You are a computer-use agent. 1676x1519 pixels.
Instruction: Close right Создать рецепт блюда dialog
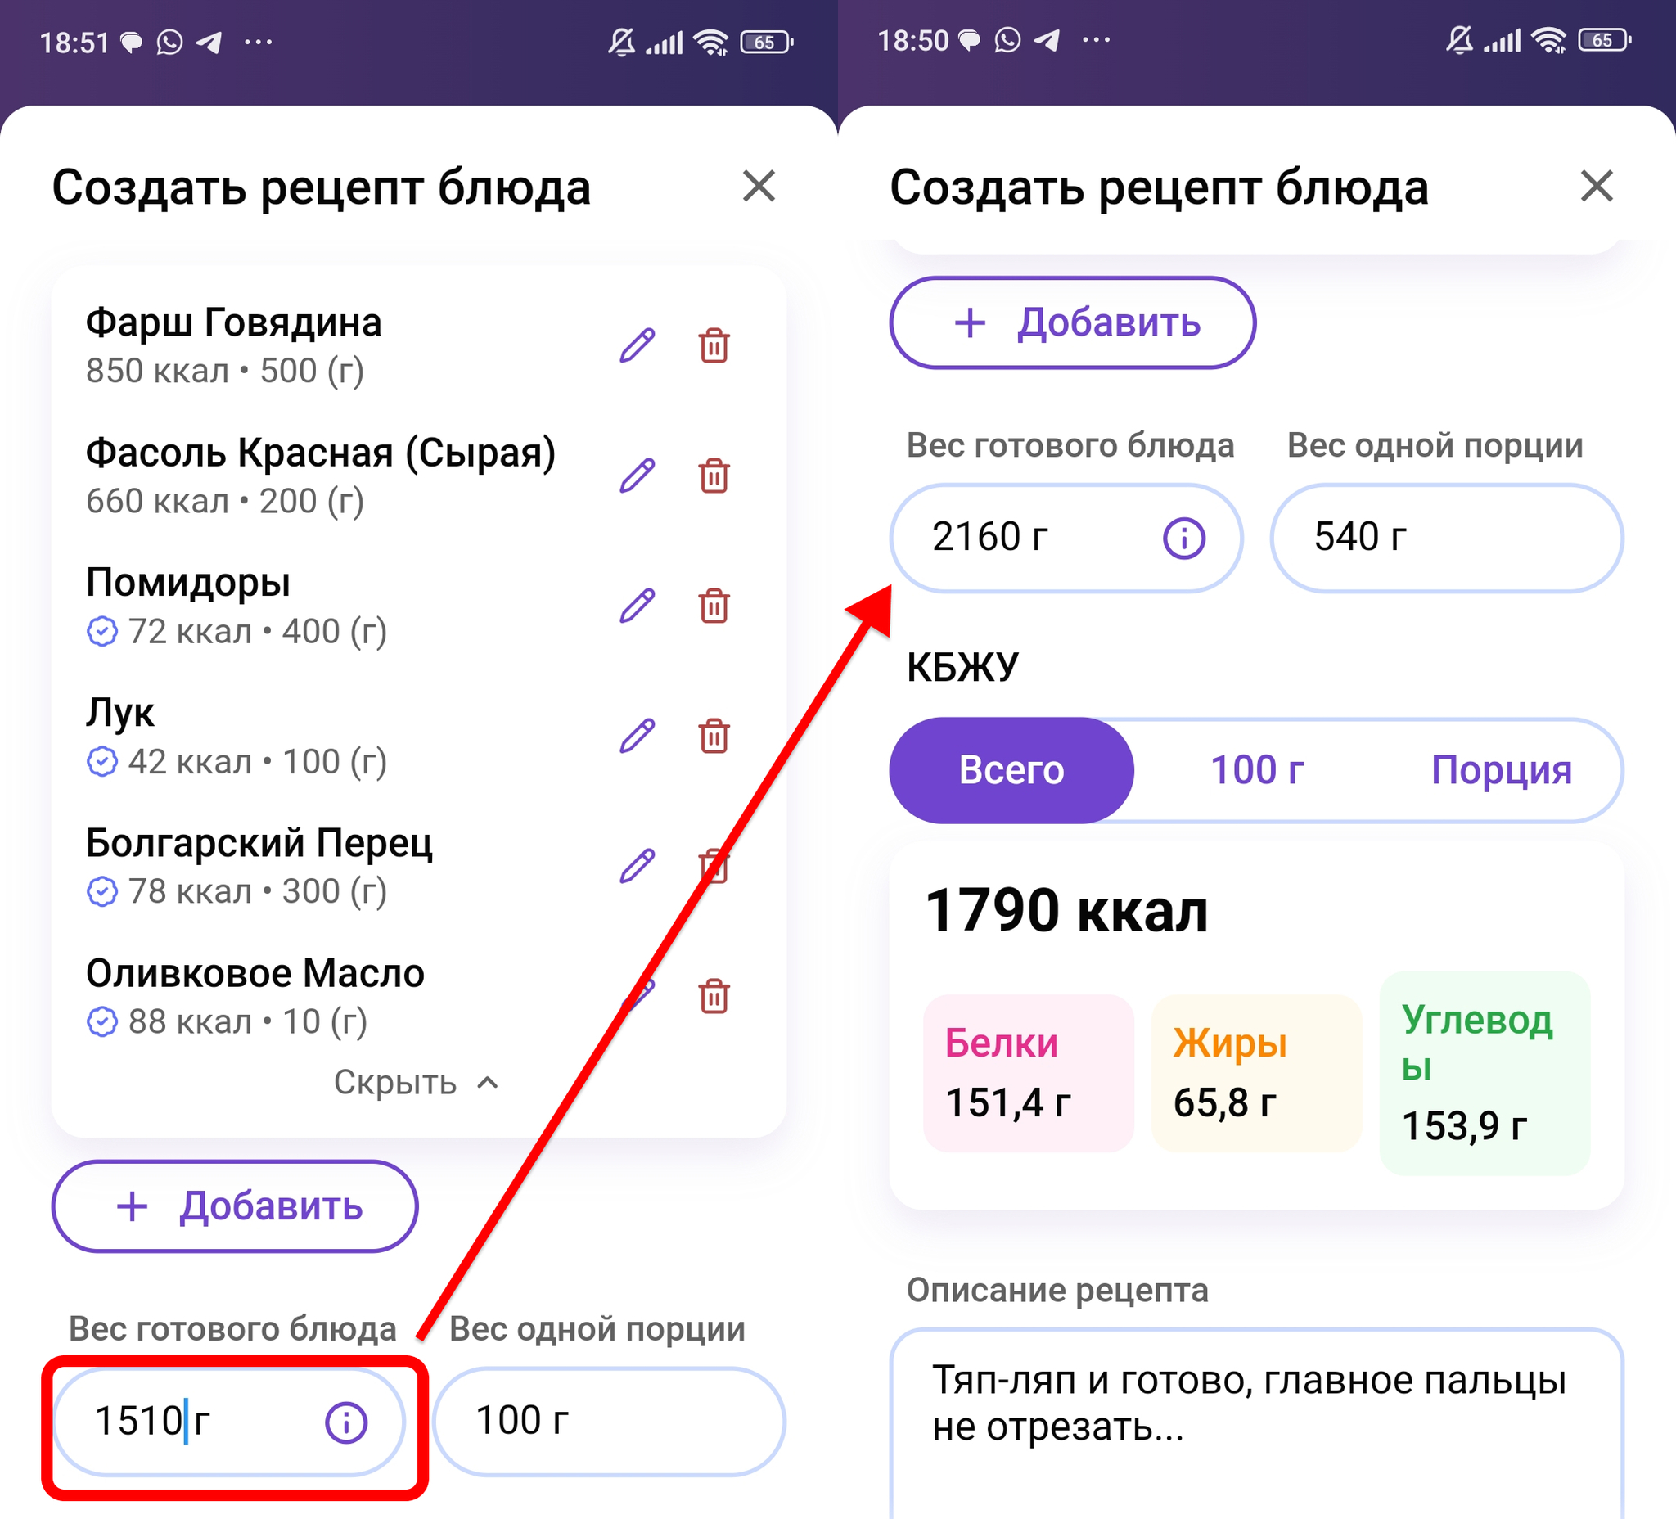point(1596,186)
